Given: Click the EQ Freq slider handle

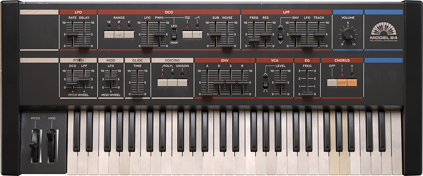Looking at the screenshot, I should tap(307, 94).
